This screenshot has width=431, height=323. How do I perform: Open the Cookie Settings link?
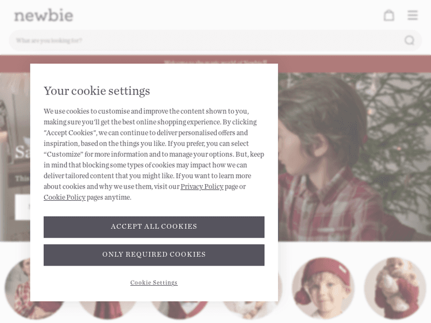coord(154,282)
